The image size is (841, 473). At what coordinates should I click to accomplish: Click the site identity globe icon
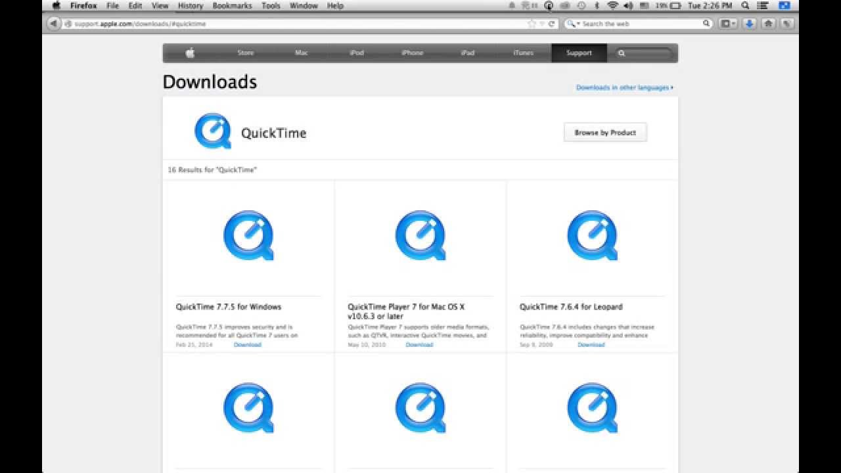tap(68, 24)
